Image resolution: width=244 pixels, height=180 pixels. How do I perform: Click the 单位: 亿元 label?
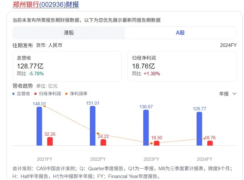click(x=47, y=86)
